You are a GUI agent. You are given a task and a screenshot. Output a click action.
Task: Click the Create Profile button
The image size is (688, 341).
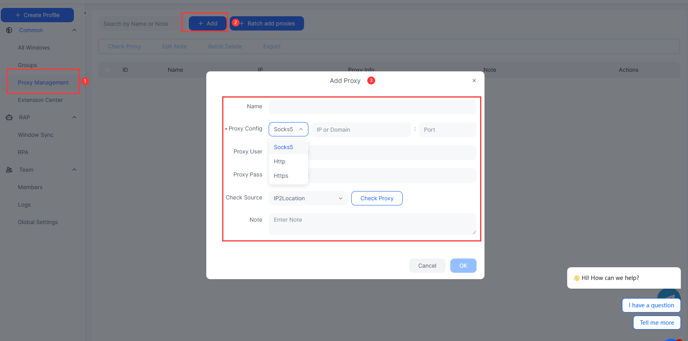pyautogui.click(x=37, y=15)
